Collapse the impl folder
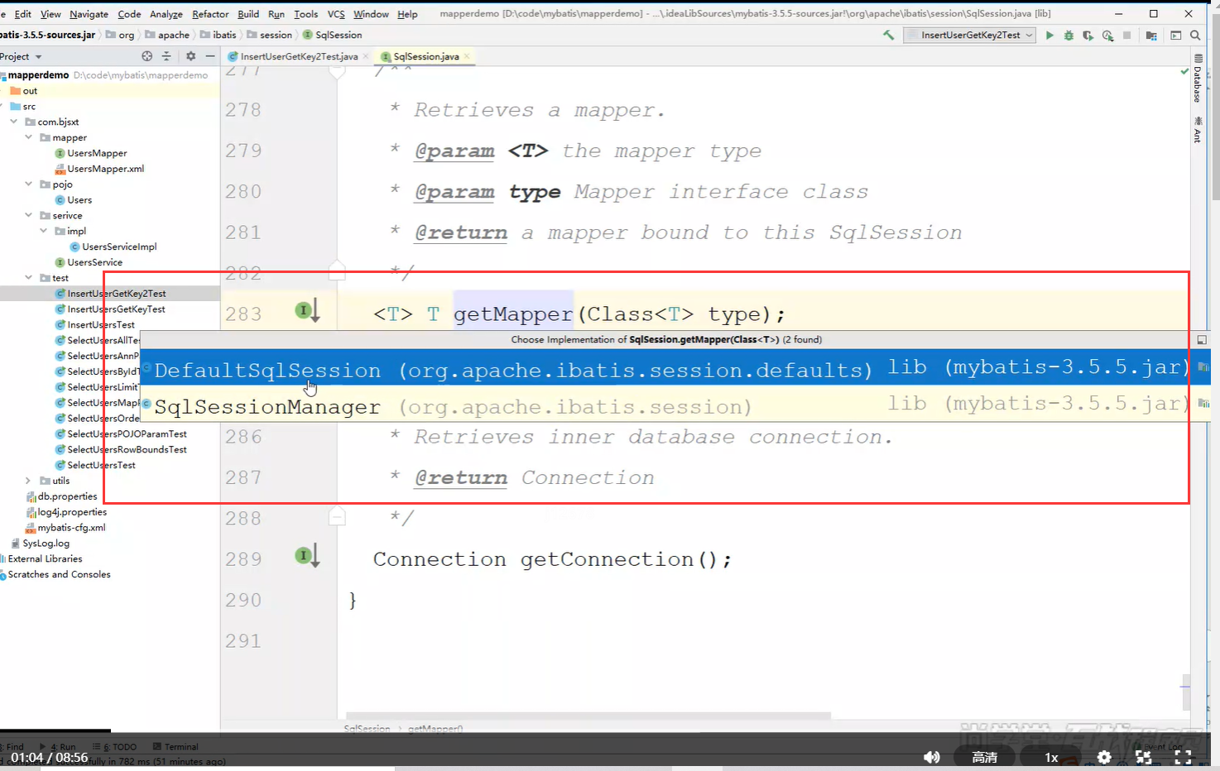 [44, 231]
